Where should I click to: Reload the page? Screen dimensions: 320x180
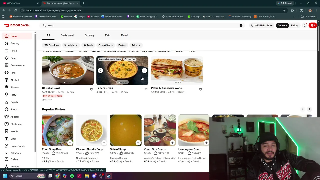point(15,10)
